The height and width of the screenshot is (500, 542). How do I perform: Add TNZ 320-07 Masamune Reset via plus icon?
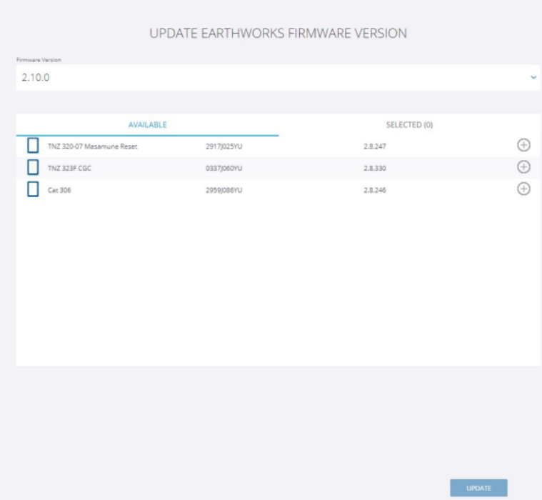[523, 146]
